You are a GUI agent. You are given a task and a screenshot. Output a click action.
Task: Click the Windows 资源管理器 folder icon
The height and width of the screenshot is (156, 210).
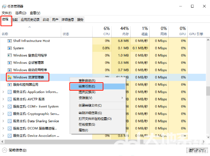9,77
